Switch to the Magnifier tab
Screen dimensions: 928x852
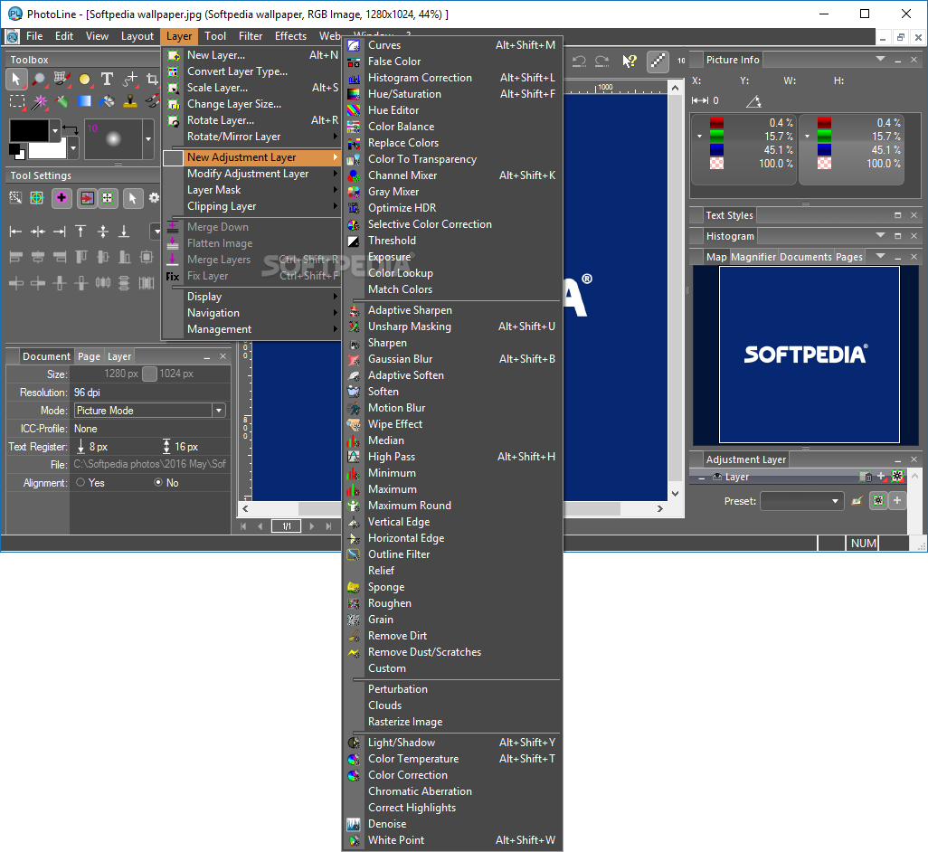pyautogui.click(x=753, y=257)
